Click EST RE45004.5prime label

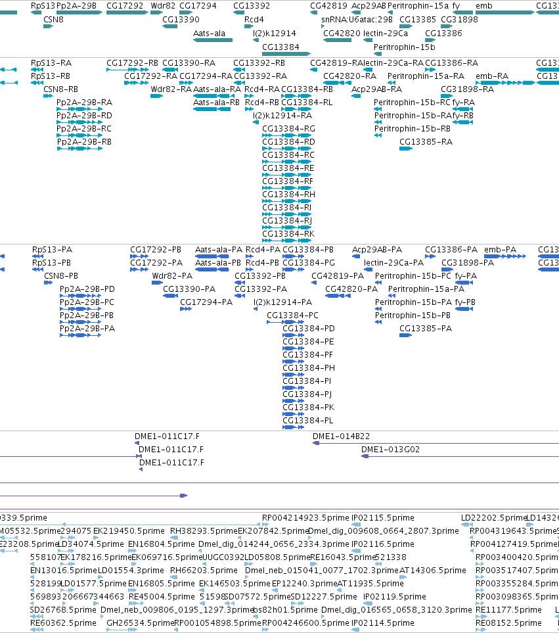(x=162, y=596)
